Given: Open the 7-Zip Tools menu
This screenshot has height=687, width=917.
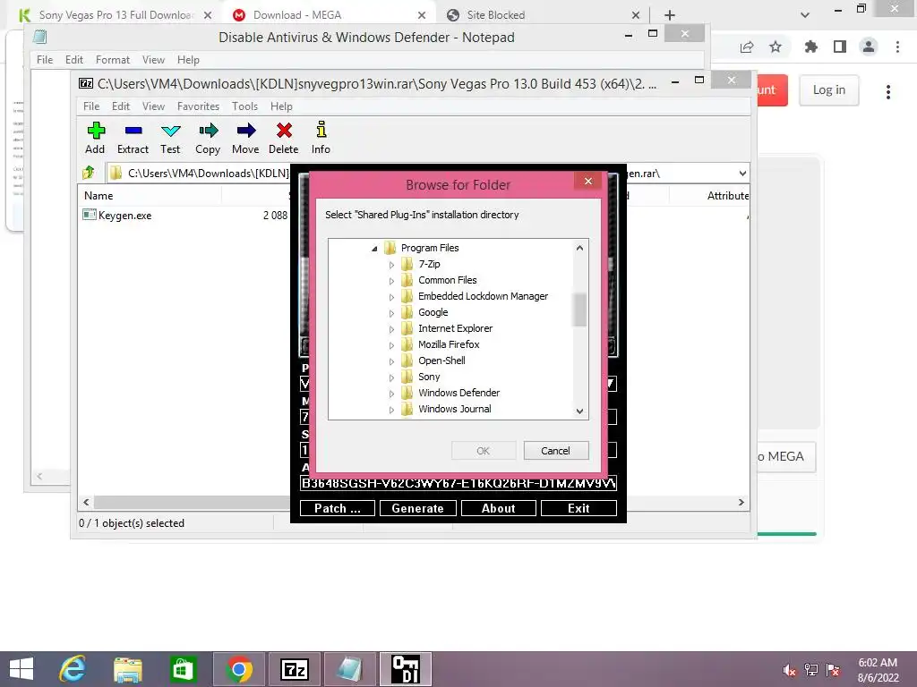Looking at the screenshot, I should pyautogui.click(x=244, y=106).
